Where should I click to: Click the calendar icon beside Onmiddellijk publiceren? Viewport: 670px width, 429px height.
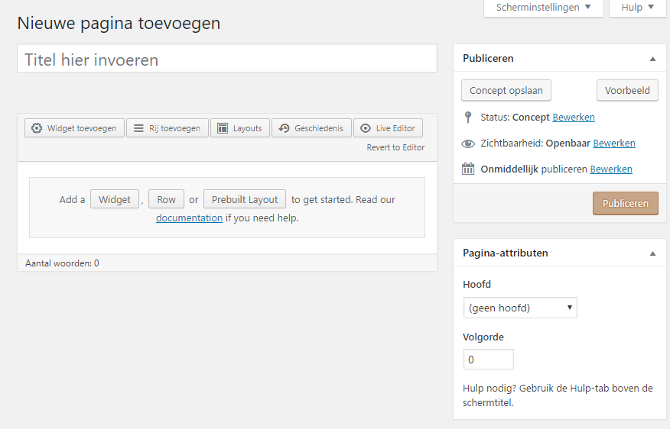tap(468, 169)
